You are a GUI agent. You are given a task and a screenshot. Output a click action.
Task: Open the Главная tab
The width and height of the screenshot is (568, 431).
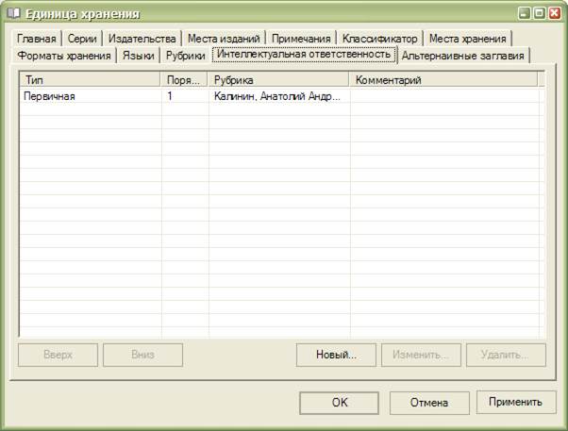click(37, 39)
